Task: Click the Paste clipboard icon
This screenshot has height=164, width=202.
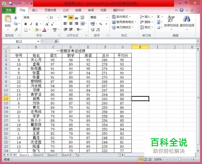Action: click(8, 19)
